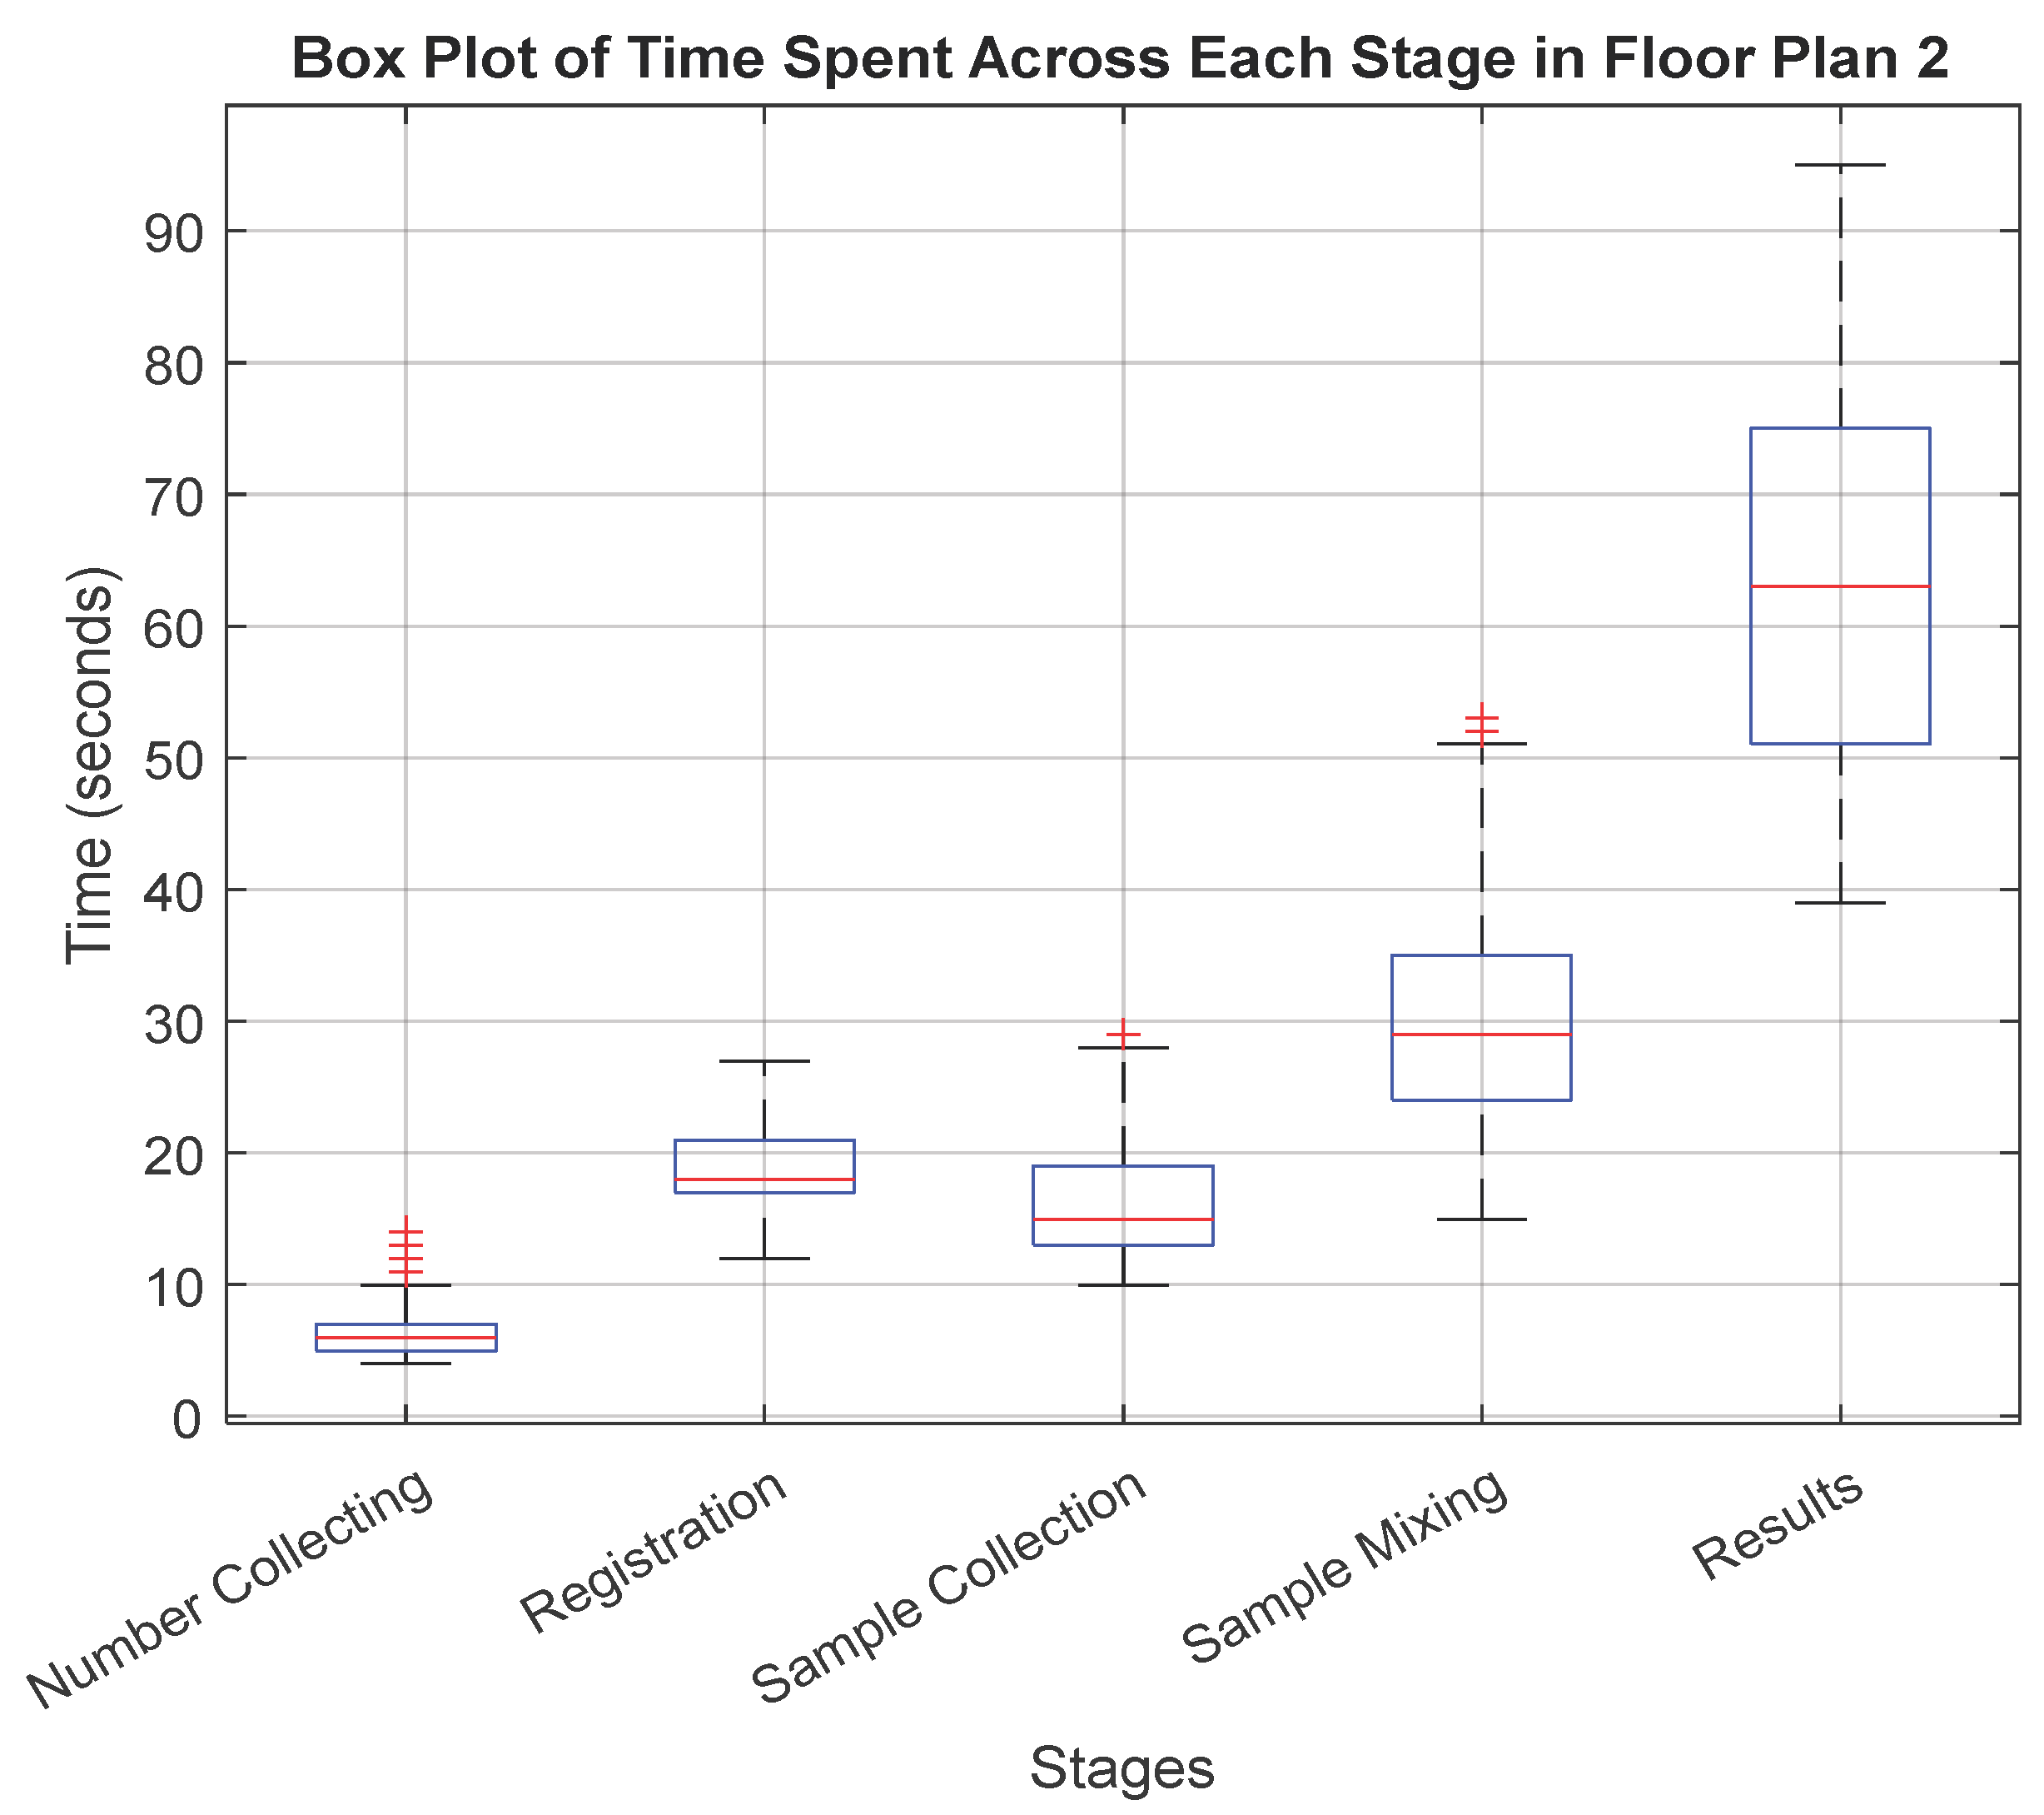Click the "Registration" x-axis tick label
Screen dimensions: 2044x1815
click(x=655, y=1552)
